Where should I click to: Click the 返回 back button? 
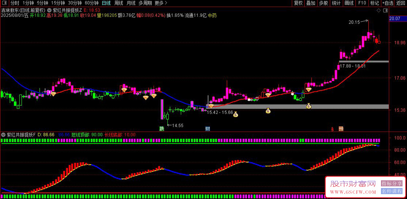[401, 3]
